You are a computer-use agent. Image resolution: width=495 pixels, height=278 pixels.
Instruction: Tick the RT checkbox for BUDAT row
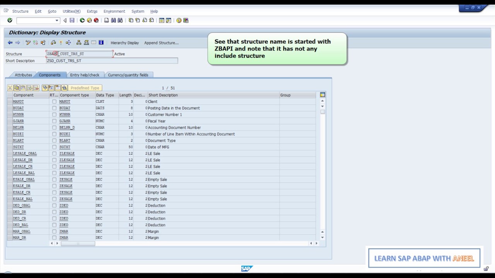click(54, 108)
